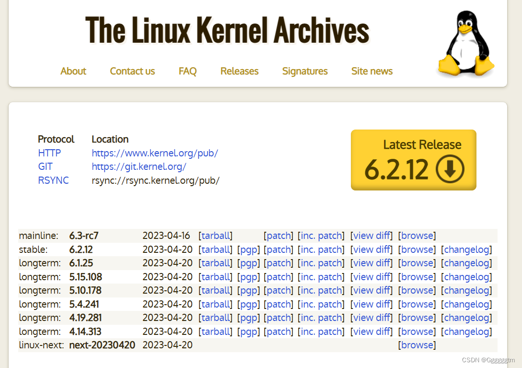522x368 pixels.
Task: Open https://www.kernel.org/pub/ location link
Action: pyautogui.click(x=155, y=153)
